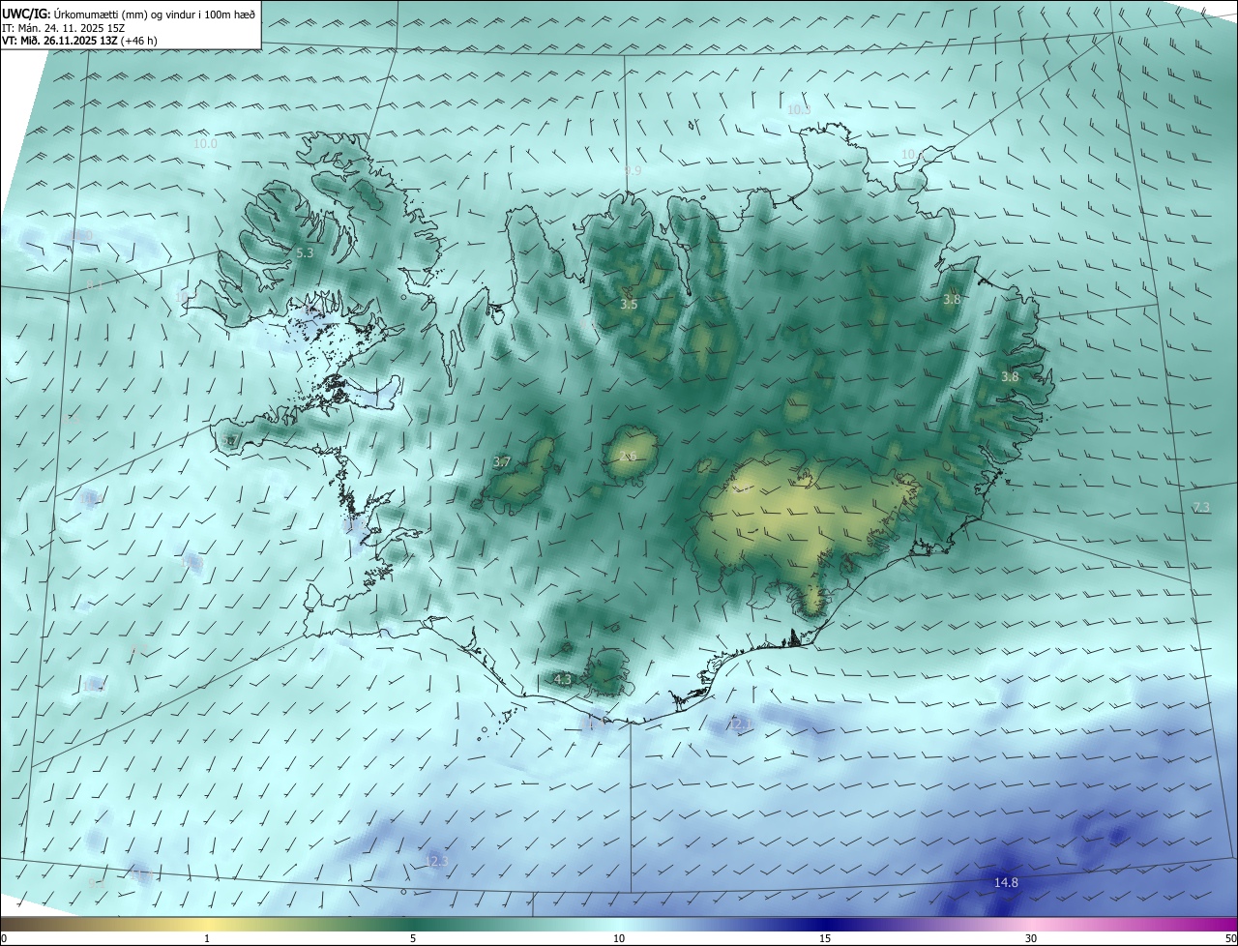Click the '12.1' value label offshore
This screenshot has width=1238, height=946.
(x=740, y=724)
